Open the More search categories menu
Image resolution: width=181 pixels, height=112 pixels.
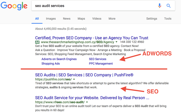tap(112, 19)
